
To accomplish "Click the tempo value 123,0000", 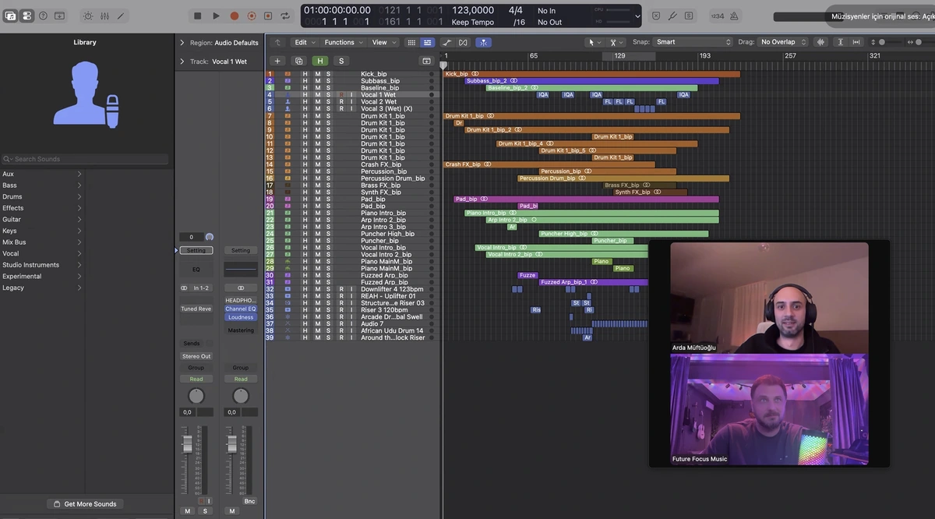I will [x=473, y=10].
